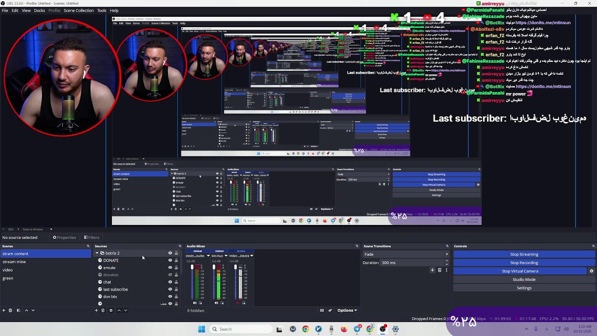The height and width of the screenshot is (336, 597).
Task: Add a new scene with plus icon
Action: pyautogui.click(x=4, y=310)
